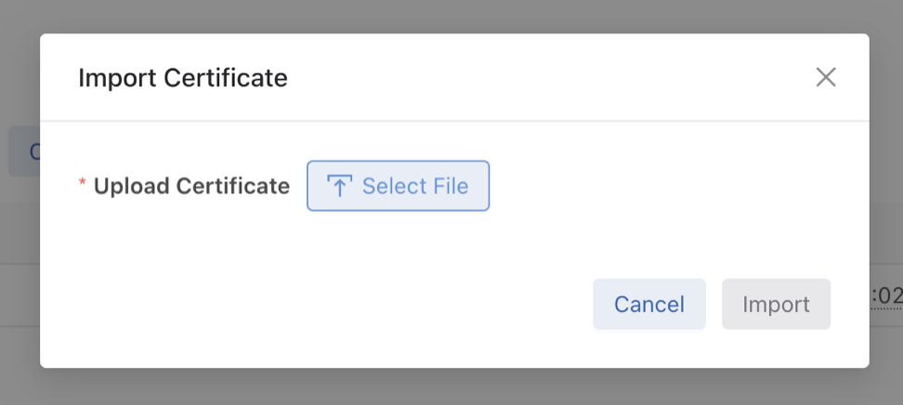
Task: Click the partially hidden button behind dialog's left edge
Action: pyautogui.click(x=24, y=151)
